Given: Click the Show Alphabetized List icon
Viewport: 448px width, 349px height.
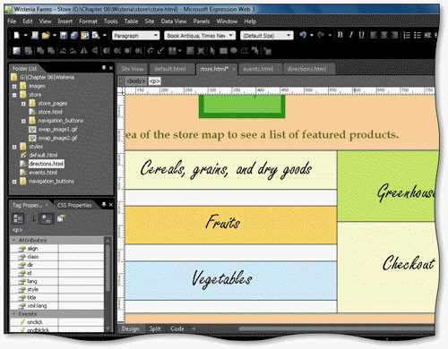Looking at the screenshot, I should [x=31, y=218].
